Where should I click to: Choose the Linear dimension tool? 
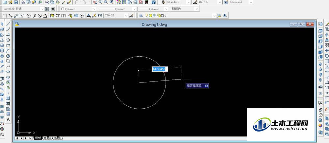pyautogui.click(x=5, y=15)
